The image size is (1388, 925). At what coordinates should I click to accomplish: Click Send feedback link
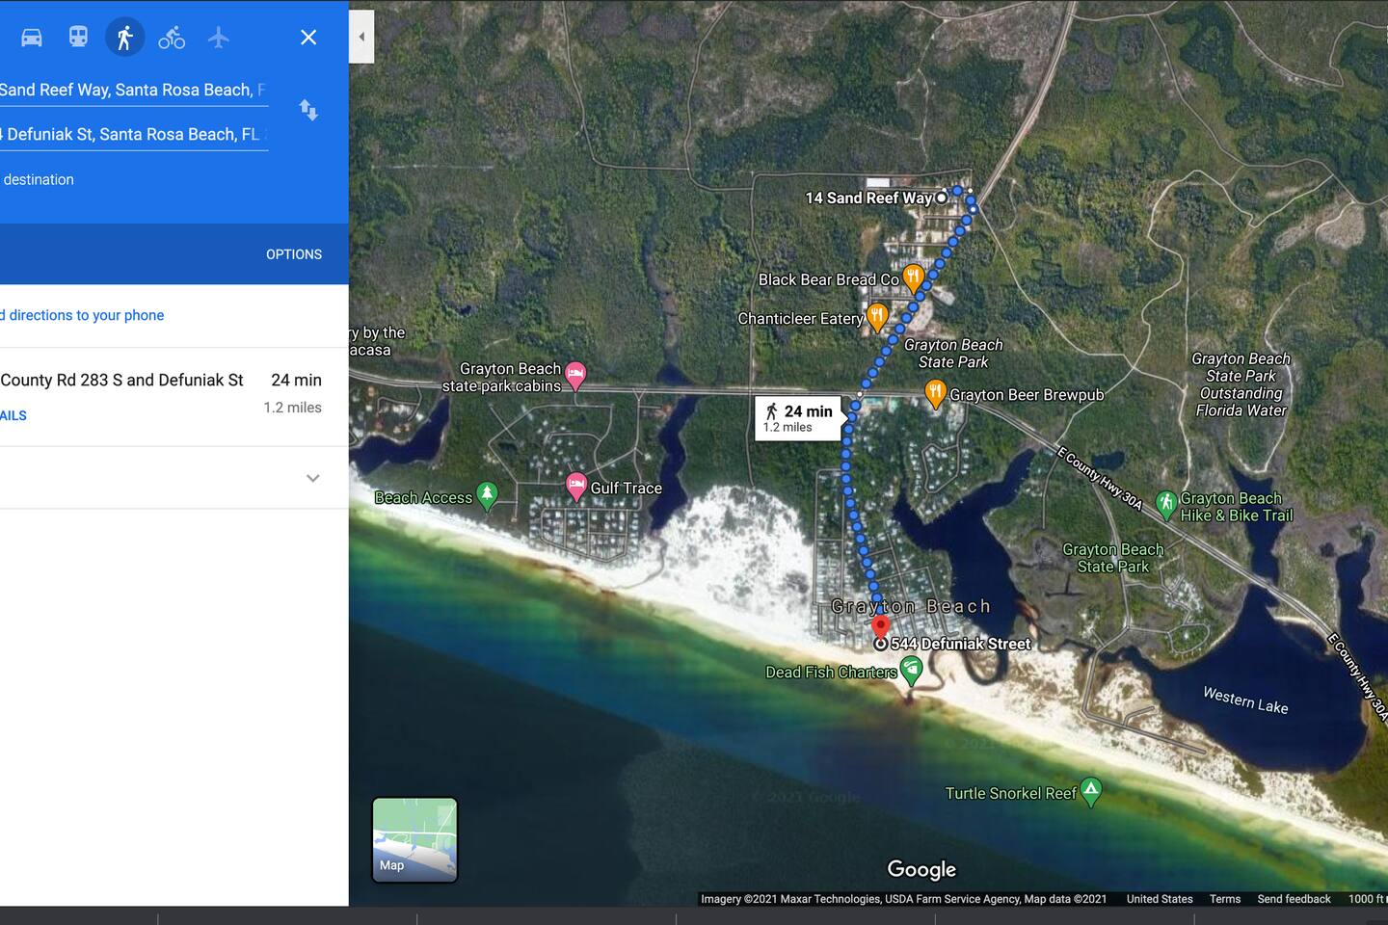pos(1294,899)
